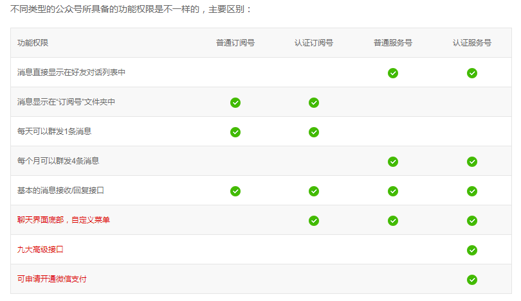Click 普通订阅号 checkmark in 基本的消息接收/回复接口 row
The width and height of the screenshot is (521, 301).
click(235, 191)
